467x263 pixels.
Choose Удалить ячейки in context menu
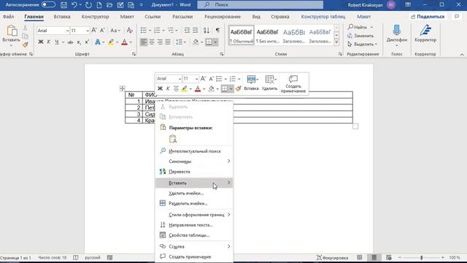[x=194, y=193]
